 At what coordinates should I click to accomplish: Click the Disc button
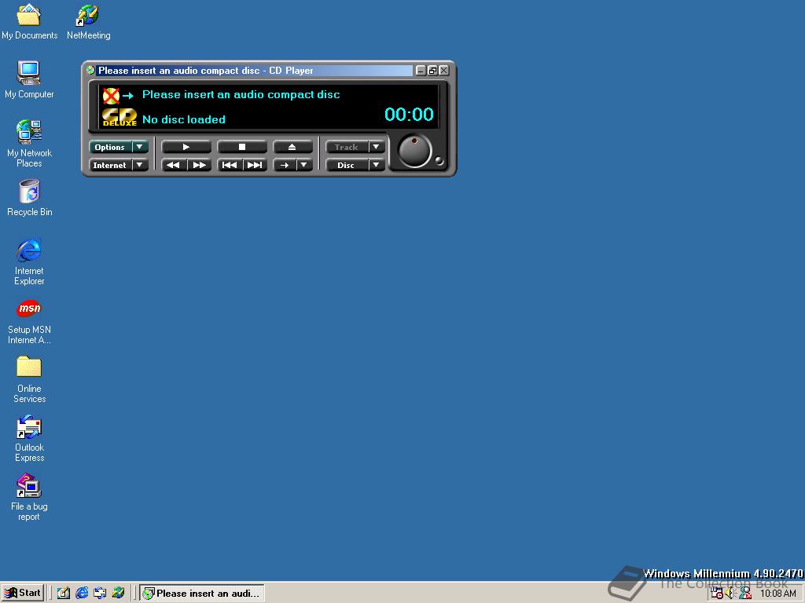tap(347, 165)
